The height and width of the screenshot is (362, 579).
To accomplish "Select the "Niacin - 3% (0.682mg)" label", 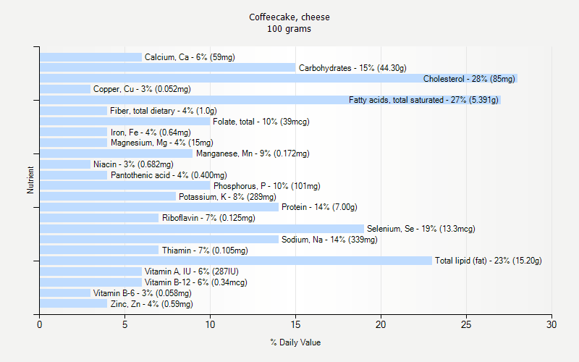I will (133, 164).
